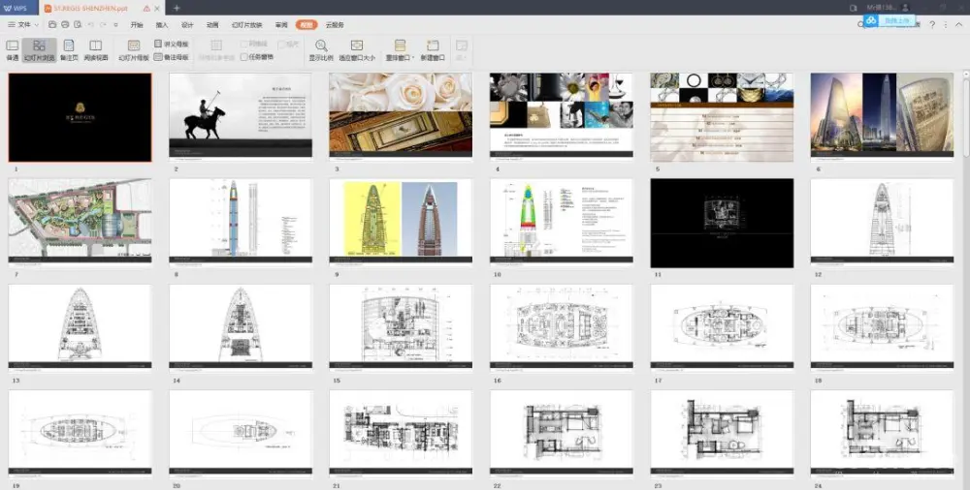This screenshot has width=970, height=490.
Task: Open the Slide Master view
Action: point(134,49)
